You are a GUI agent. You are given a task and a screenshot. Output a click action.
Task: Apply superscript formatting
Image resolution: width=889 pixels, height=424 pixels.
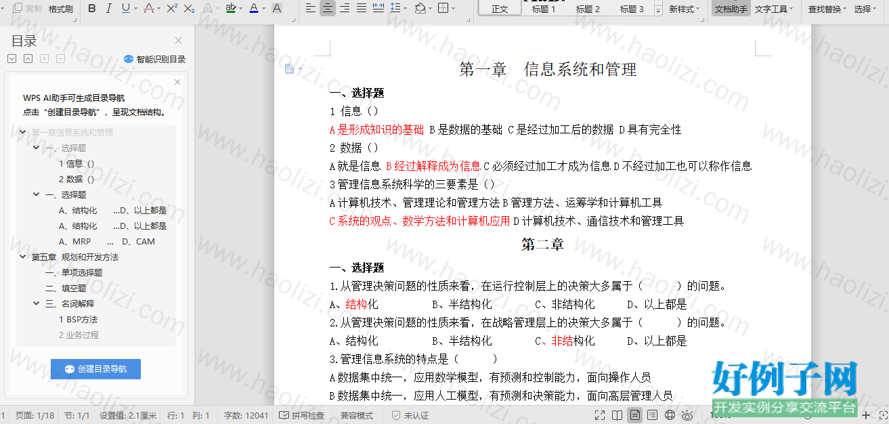[172, 9]
